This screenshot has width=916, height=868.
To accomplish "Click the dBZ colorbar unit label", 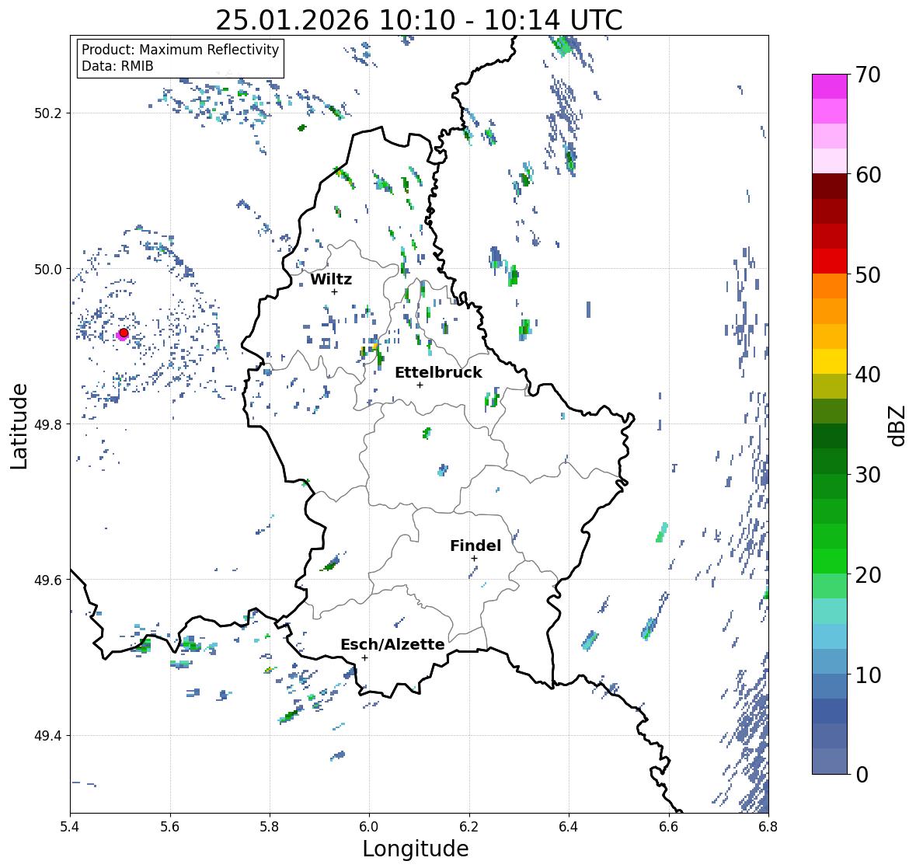I will coord(898,426).
